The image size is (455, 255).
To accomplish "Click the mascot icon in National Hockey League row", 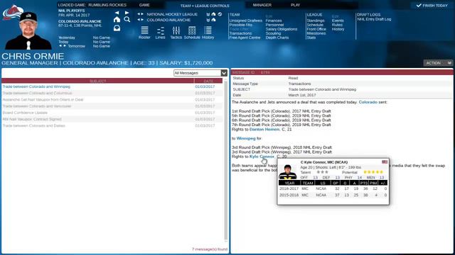I will pyautogui.click(x=208, y=14).
